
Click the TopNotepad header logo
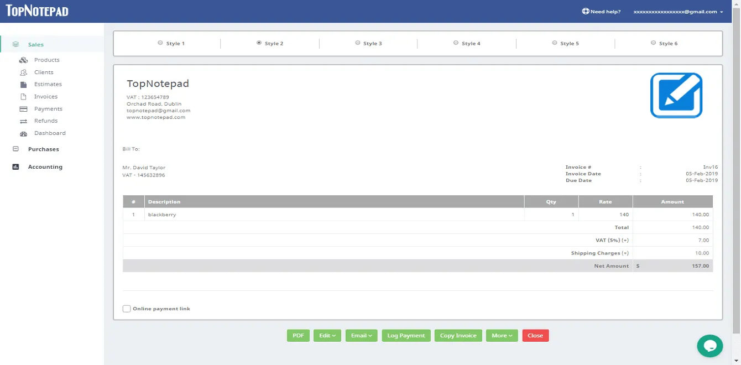(x=37, y=11)
